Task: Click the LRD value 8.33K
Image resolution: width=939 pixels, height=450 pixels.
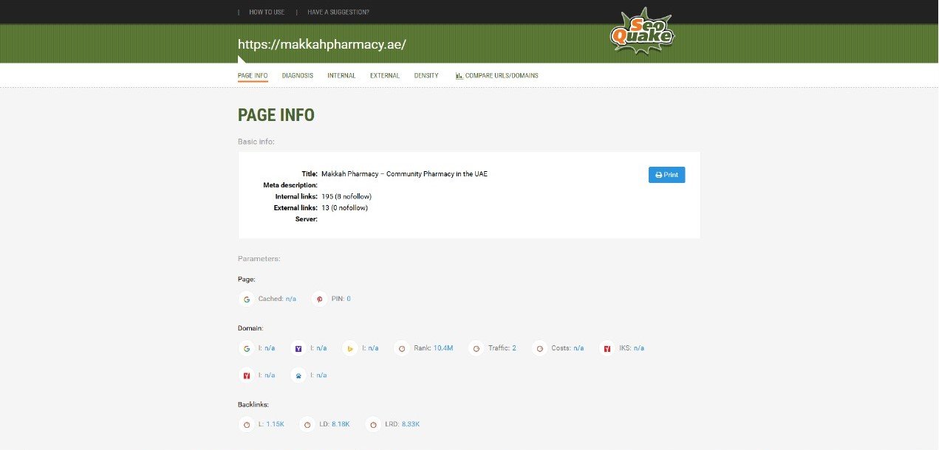Action: (411, 425)
